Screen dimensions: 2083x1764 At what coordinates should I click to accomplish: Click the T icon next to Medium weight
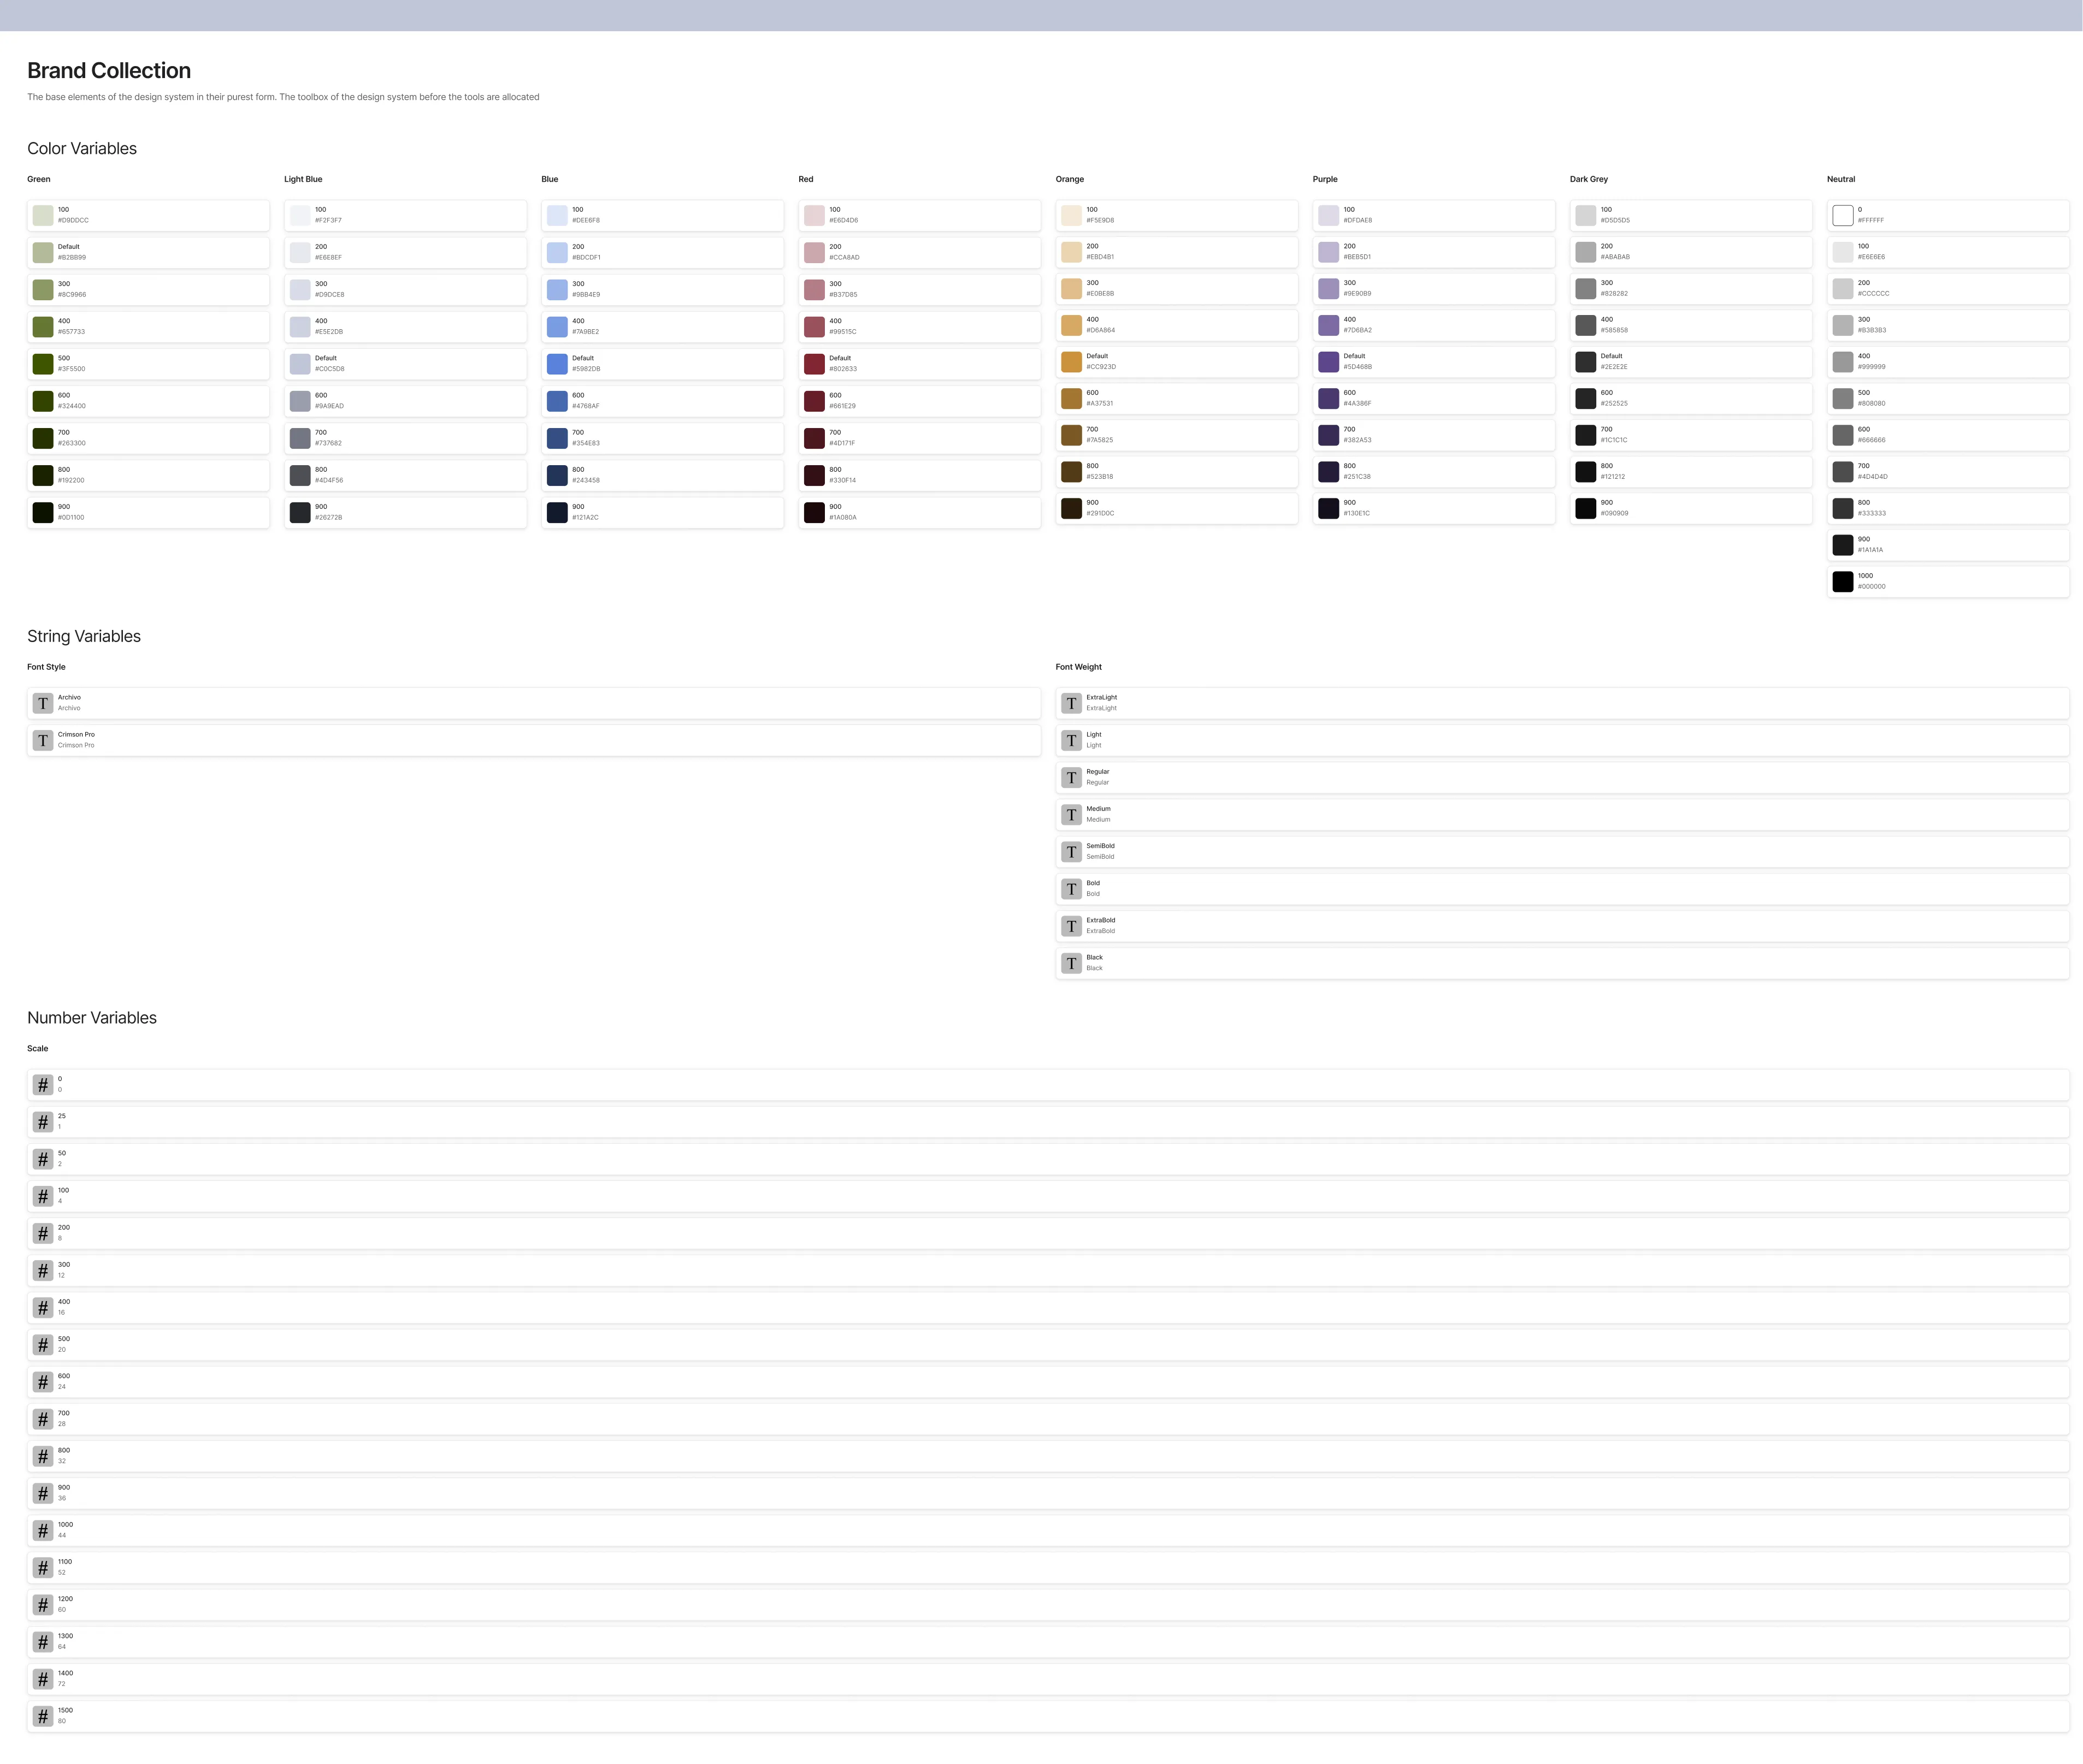pyautogui.click(x=1071, y=814)
